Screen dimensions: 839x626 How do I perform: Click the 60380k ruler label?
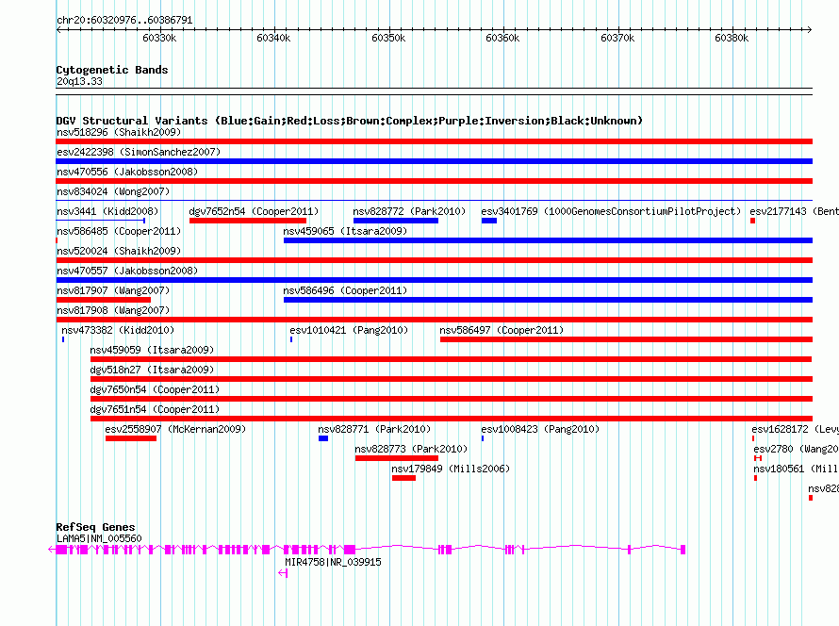732,38
